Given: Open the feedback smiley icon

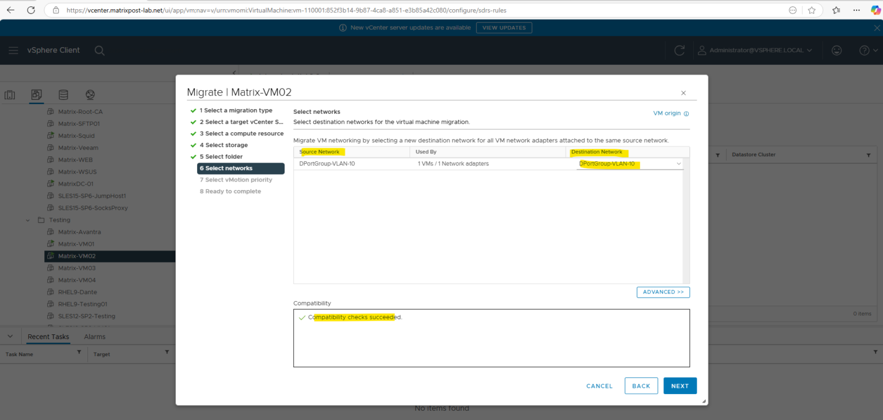Looking at the screenshot, I should click(x=836, y=50).
